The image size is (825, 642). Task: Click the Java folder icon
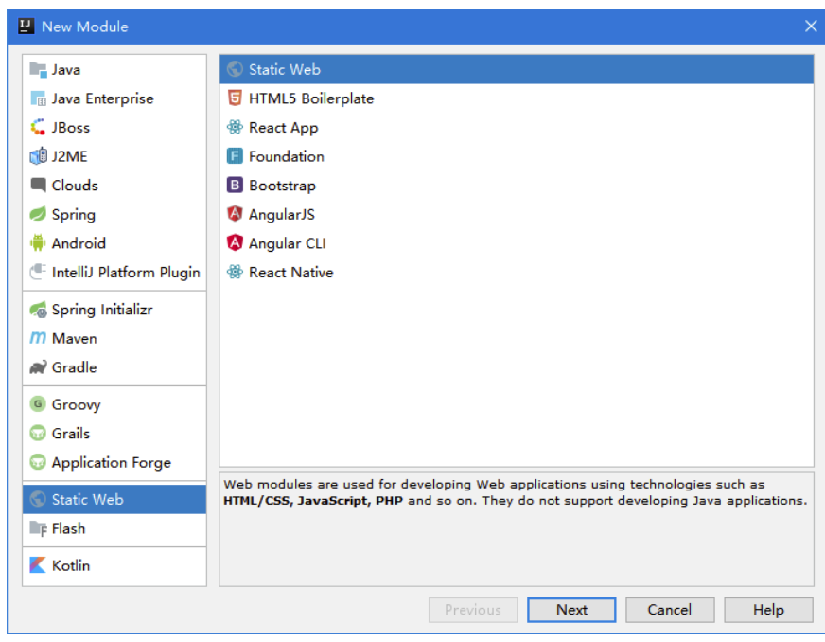[38, 69]
